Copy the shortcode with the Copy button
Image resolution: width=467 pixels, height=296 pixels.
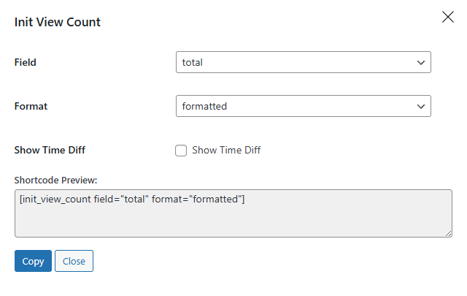[x=33, y=261]
